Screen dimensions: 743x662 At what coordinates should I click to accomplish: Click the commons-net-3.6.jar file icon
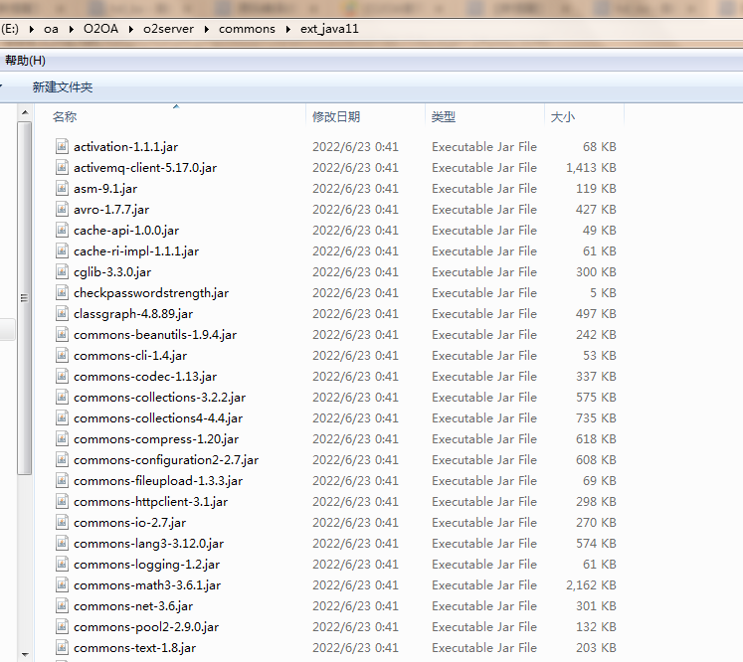coord(62,606)
